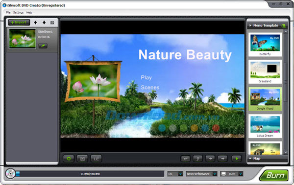Click the disc icon in the bottom bar
The width and height of the screenshot is (294, 185).
point(10,174)
